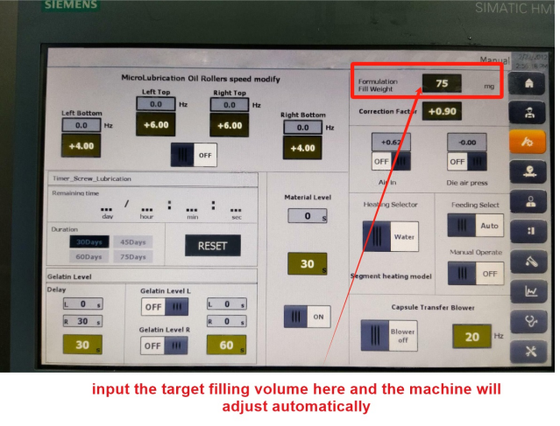This screenshot has height=426, width=560.
Task: Toggle the Gelatin Level L switch
Action: (x=165, y=307)
